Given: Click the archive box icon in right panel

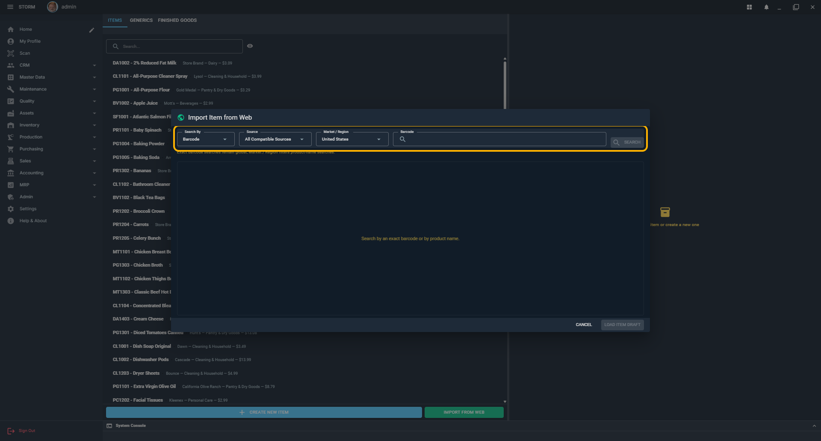Looking at the screenshot, I should pos(665,212).
